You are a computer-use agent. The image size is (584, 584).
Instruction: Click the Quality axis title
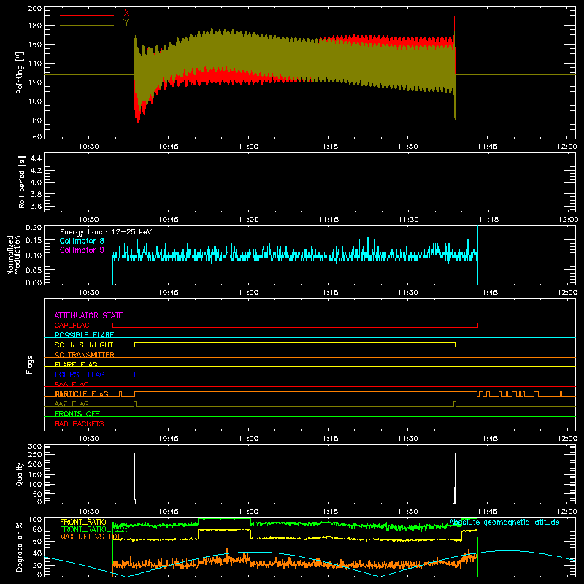click(20, 474)
